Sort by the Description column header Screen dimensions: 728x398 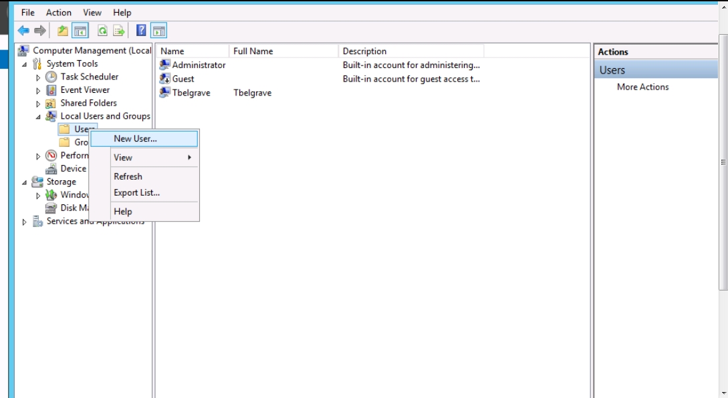pos(411,51)
